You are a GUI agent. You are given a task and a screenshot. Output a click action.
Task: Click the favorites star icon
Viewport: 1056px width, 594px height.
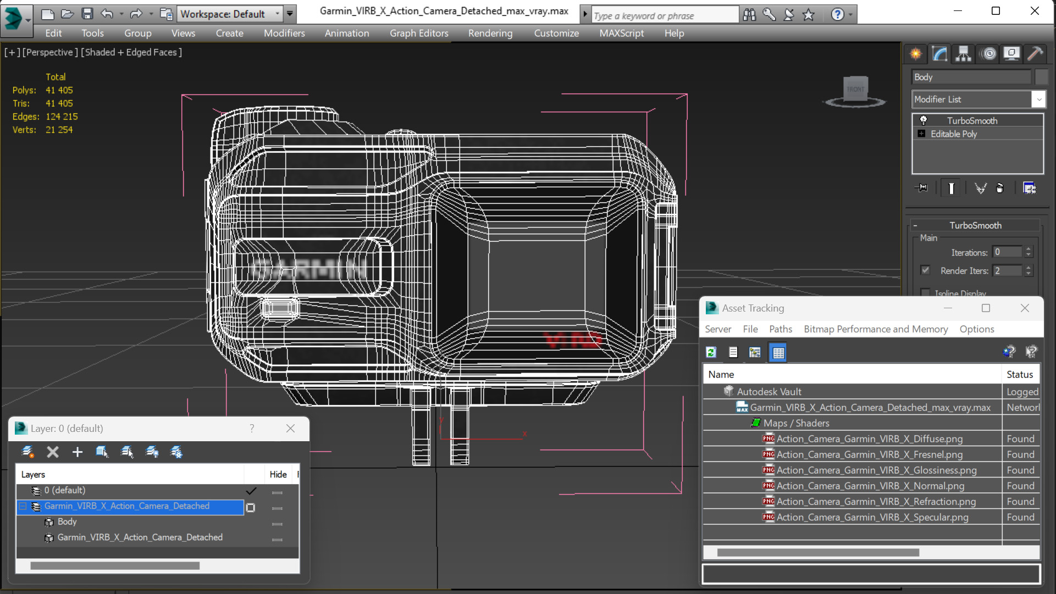pyautogui.click(x=808, y=15)
